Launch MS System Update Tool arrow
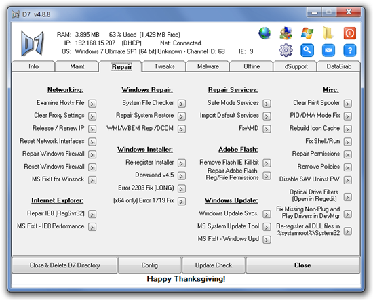373x300 pixels. point(267,227)
